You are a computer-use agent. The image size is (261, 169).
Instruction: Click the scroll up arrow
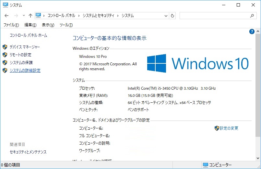(x=258, y=31)
